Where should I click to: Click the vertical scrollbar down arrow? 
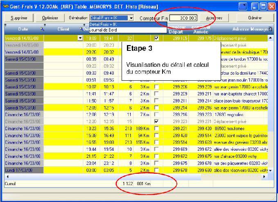coord(270,170)
